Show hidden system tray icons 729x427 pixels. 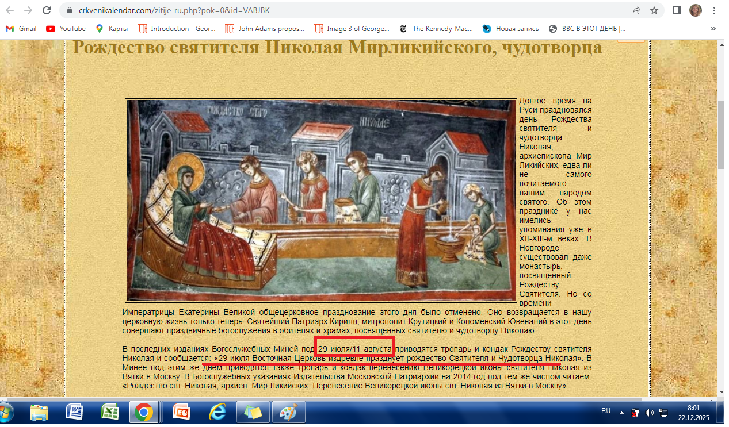[621, 412]
